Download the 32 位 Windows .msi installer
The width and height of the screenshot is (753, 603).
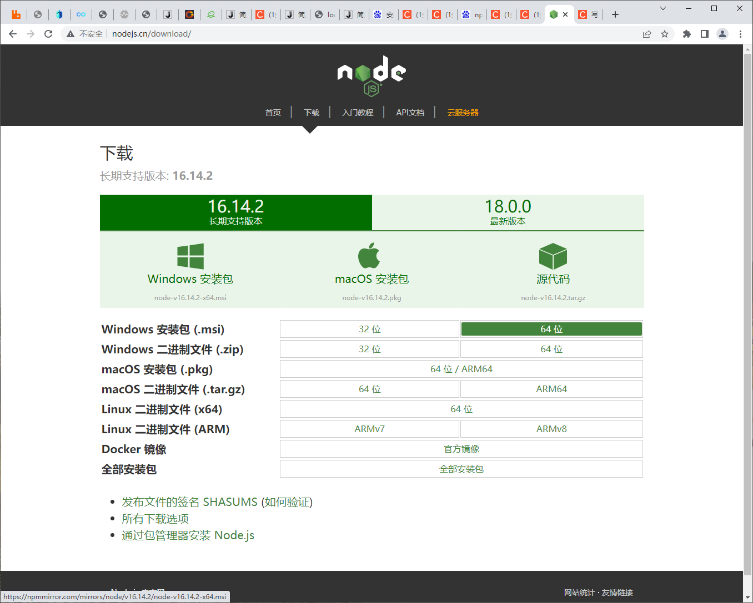(x=369, y=329)
